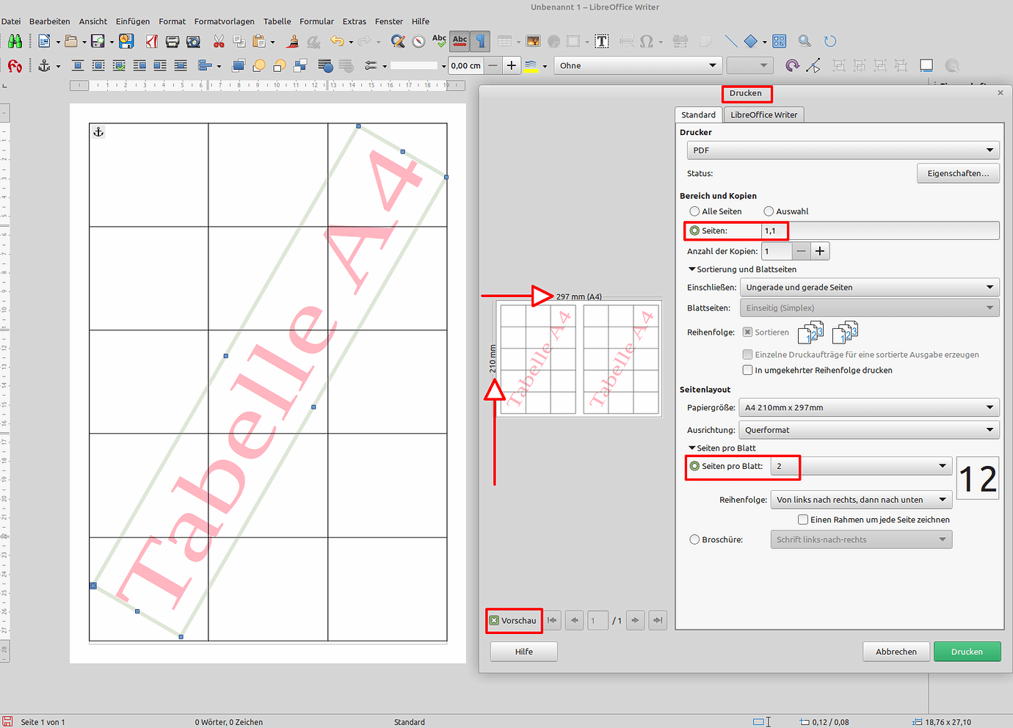Click the Abbrechen button
The height and width of the screenshot is (728, 1013).
896,652
